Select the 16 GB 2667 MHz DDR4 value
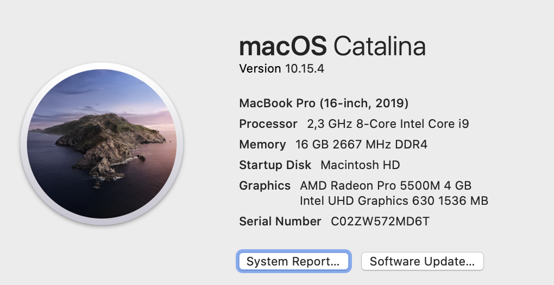The image size is (554, 285). (361, 145)
